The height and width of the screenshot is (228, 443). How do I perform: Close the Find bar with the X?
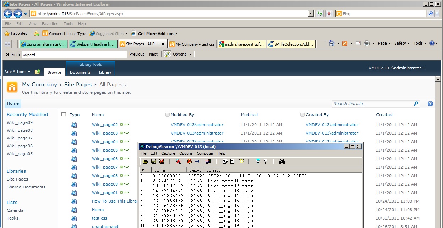tap(8, 55)
